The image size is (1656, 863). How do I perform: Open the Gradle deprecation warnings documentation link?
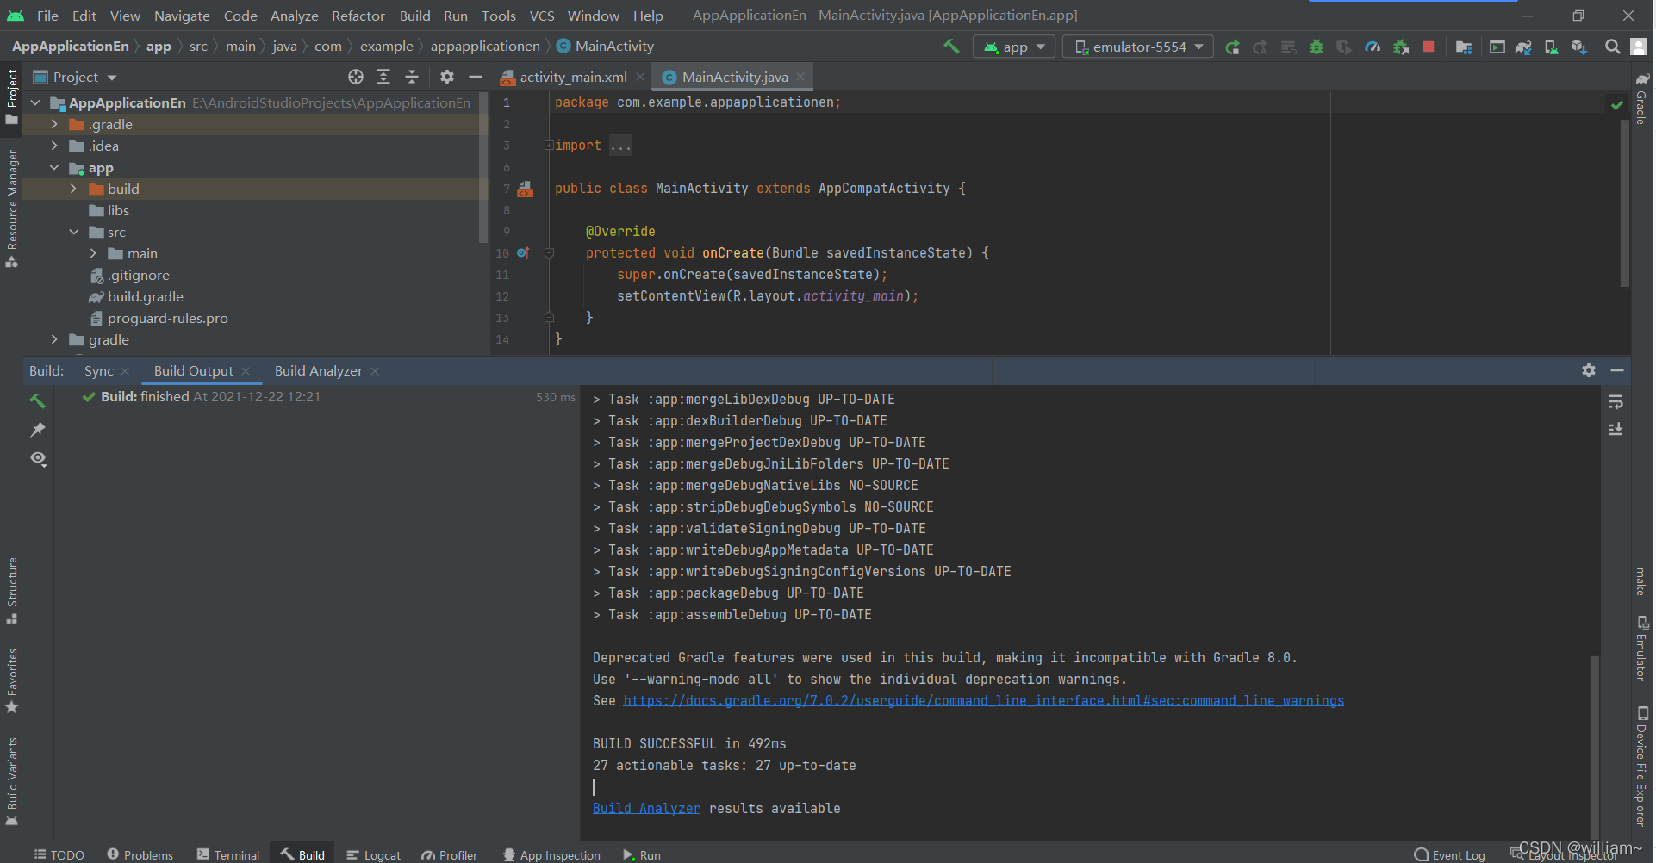(983, 700)
